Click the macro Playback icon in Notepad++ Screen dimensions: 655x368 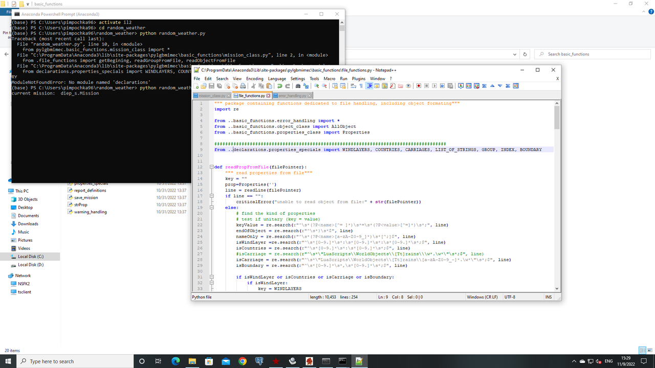pyautogui.click(x=434, y=86)
